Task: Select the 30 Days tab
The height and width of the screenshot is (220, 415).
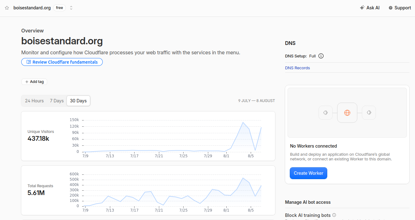Action: [78, 101]
